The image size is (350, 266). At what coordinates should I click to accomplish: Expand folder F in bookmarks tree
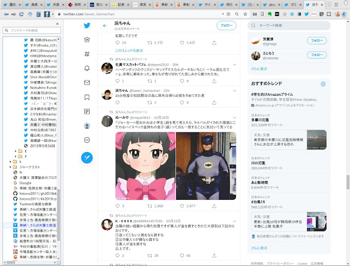coord(16,157)
